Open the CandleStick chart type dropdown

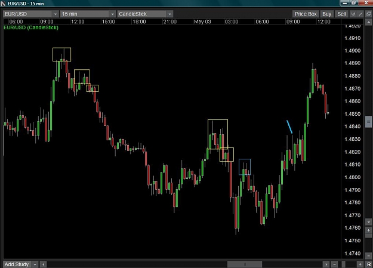(145, 14)
